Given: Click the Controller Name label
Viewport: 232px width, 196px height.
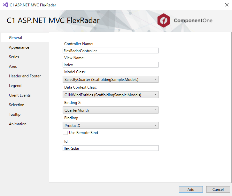Looking at the screenshot, I should click(79, 44).
